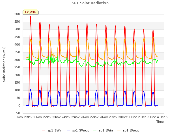The image size is (181, 136).
Task: Click the TZ_osu annotation label
Action: (31, 12)
